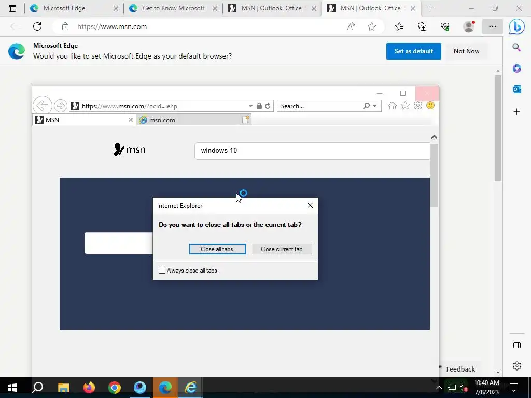Open Browser essentials heart icon

click(x=445, y=26)
